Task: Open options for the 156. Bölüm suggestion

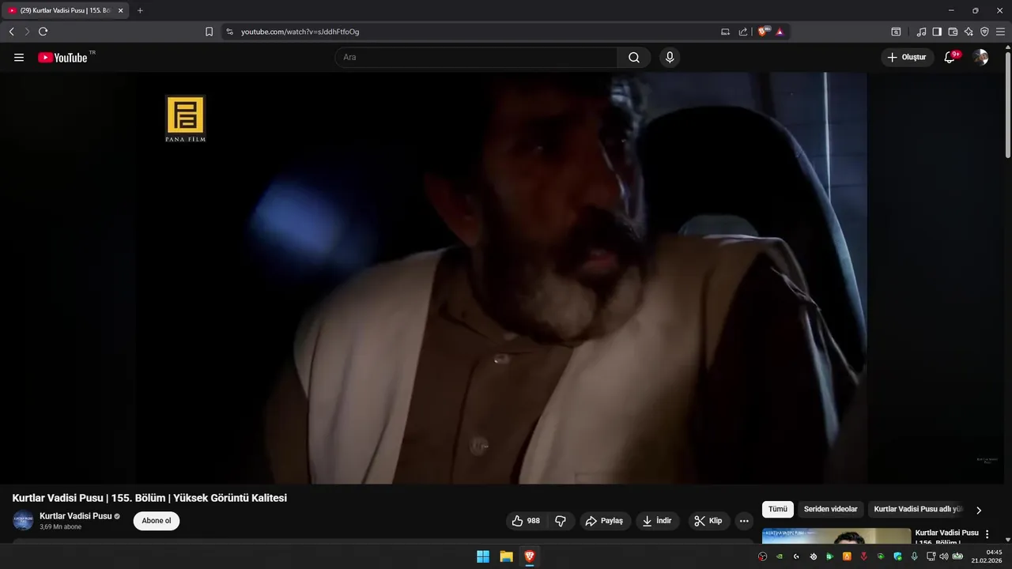Action: tap(987, 534)
